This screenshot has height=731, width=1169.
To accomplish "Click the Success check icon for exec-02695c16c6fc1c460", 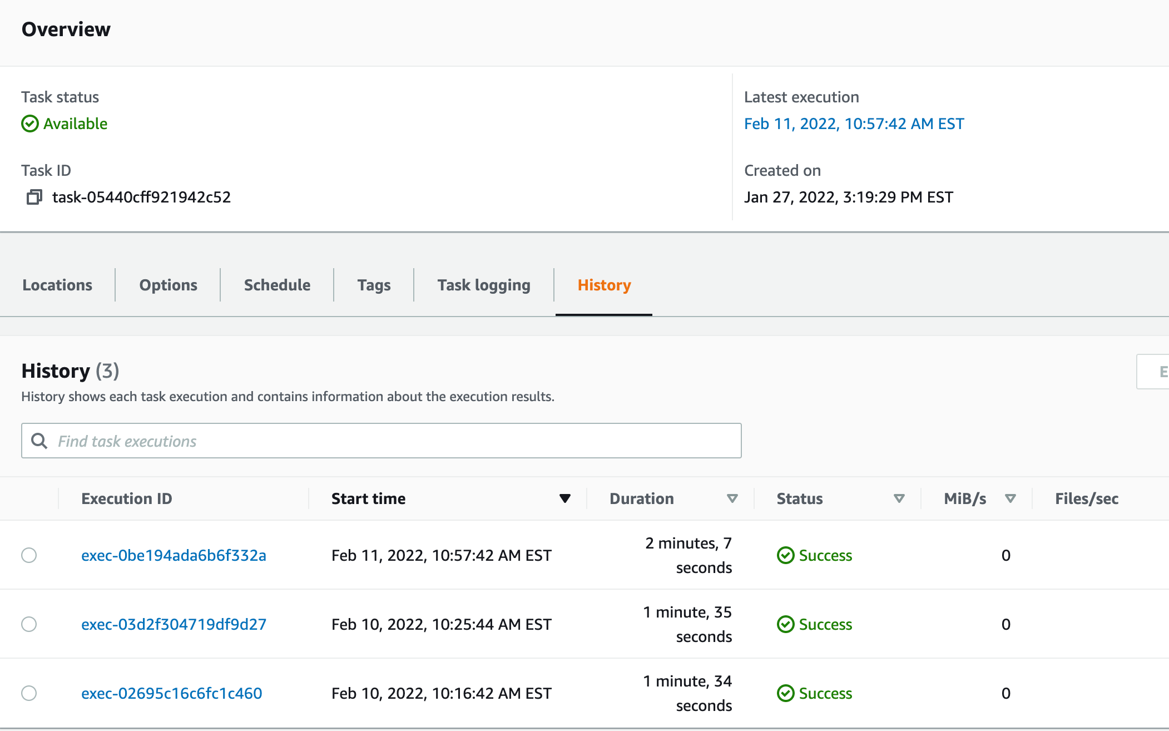I will pyautogui.click(x=785, y=693).
